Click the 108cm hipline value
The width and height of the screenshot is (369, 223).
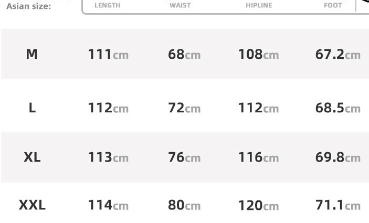click(x=258, y=55)
